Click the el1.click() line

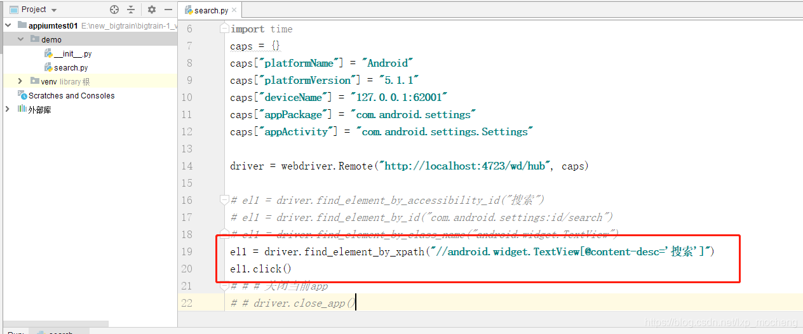click(x=260, y=269)
